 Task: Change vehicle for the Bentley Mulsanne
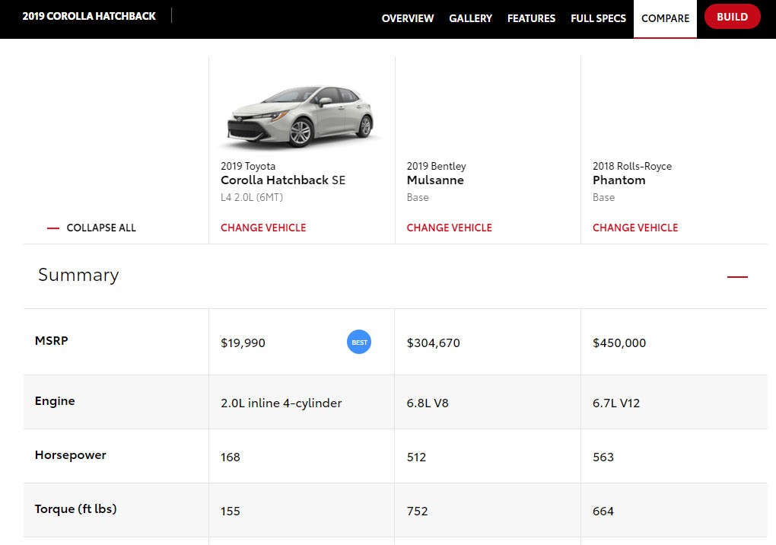coord(449,228)
